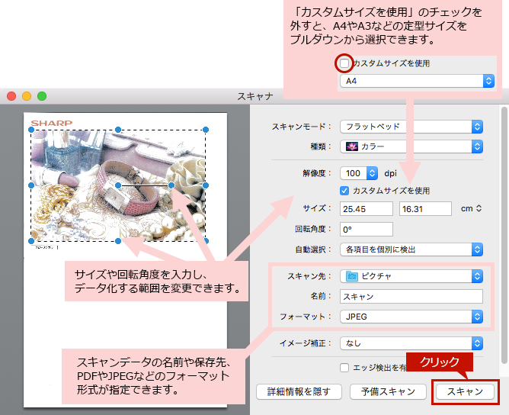The width and height of the screenshot is (509, 415).
Task: Toggle the エッジ検出 checkbox
Action: pos(344,368)
